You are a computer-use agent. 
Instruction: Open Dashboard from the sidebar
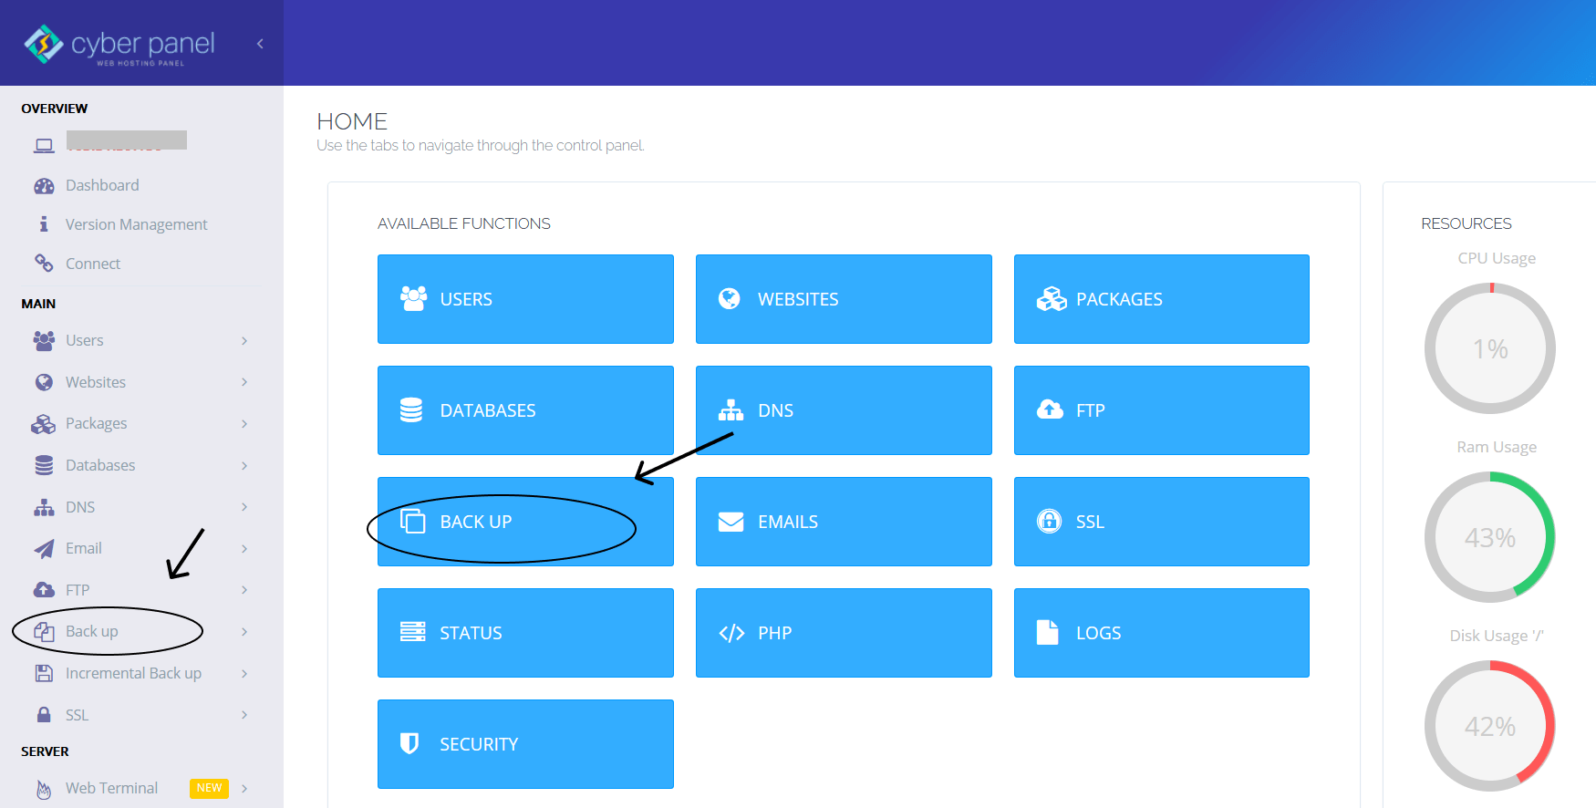(x=102, y=185)
